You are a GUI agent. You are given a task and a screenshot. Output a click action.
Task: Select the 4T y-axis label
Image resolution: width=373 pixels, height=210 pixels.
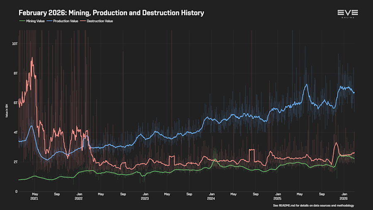pos(15,132)
